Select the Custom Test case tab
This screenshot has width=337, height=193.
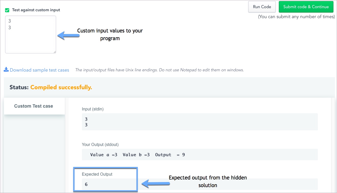34,106
